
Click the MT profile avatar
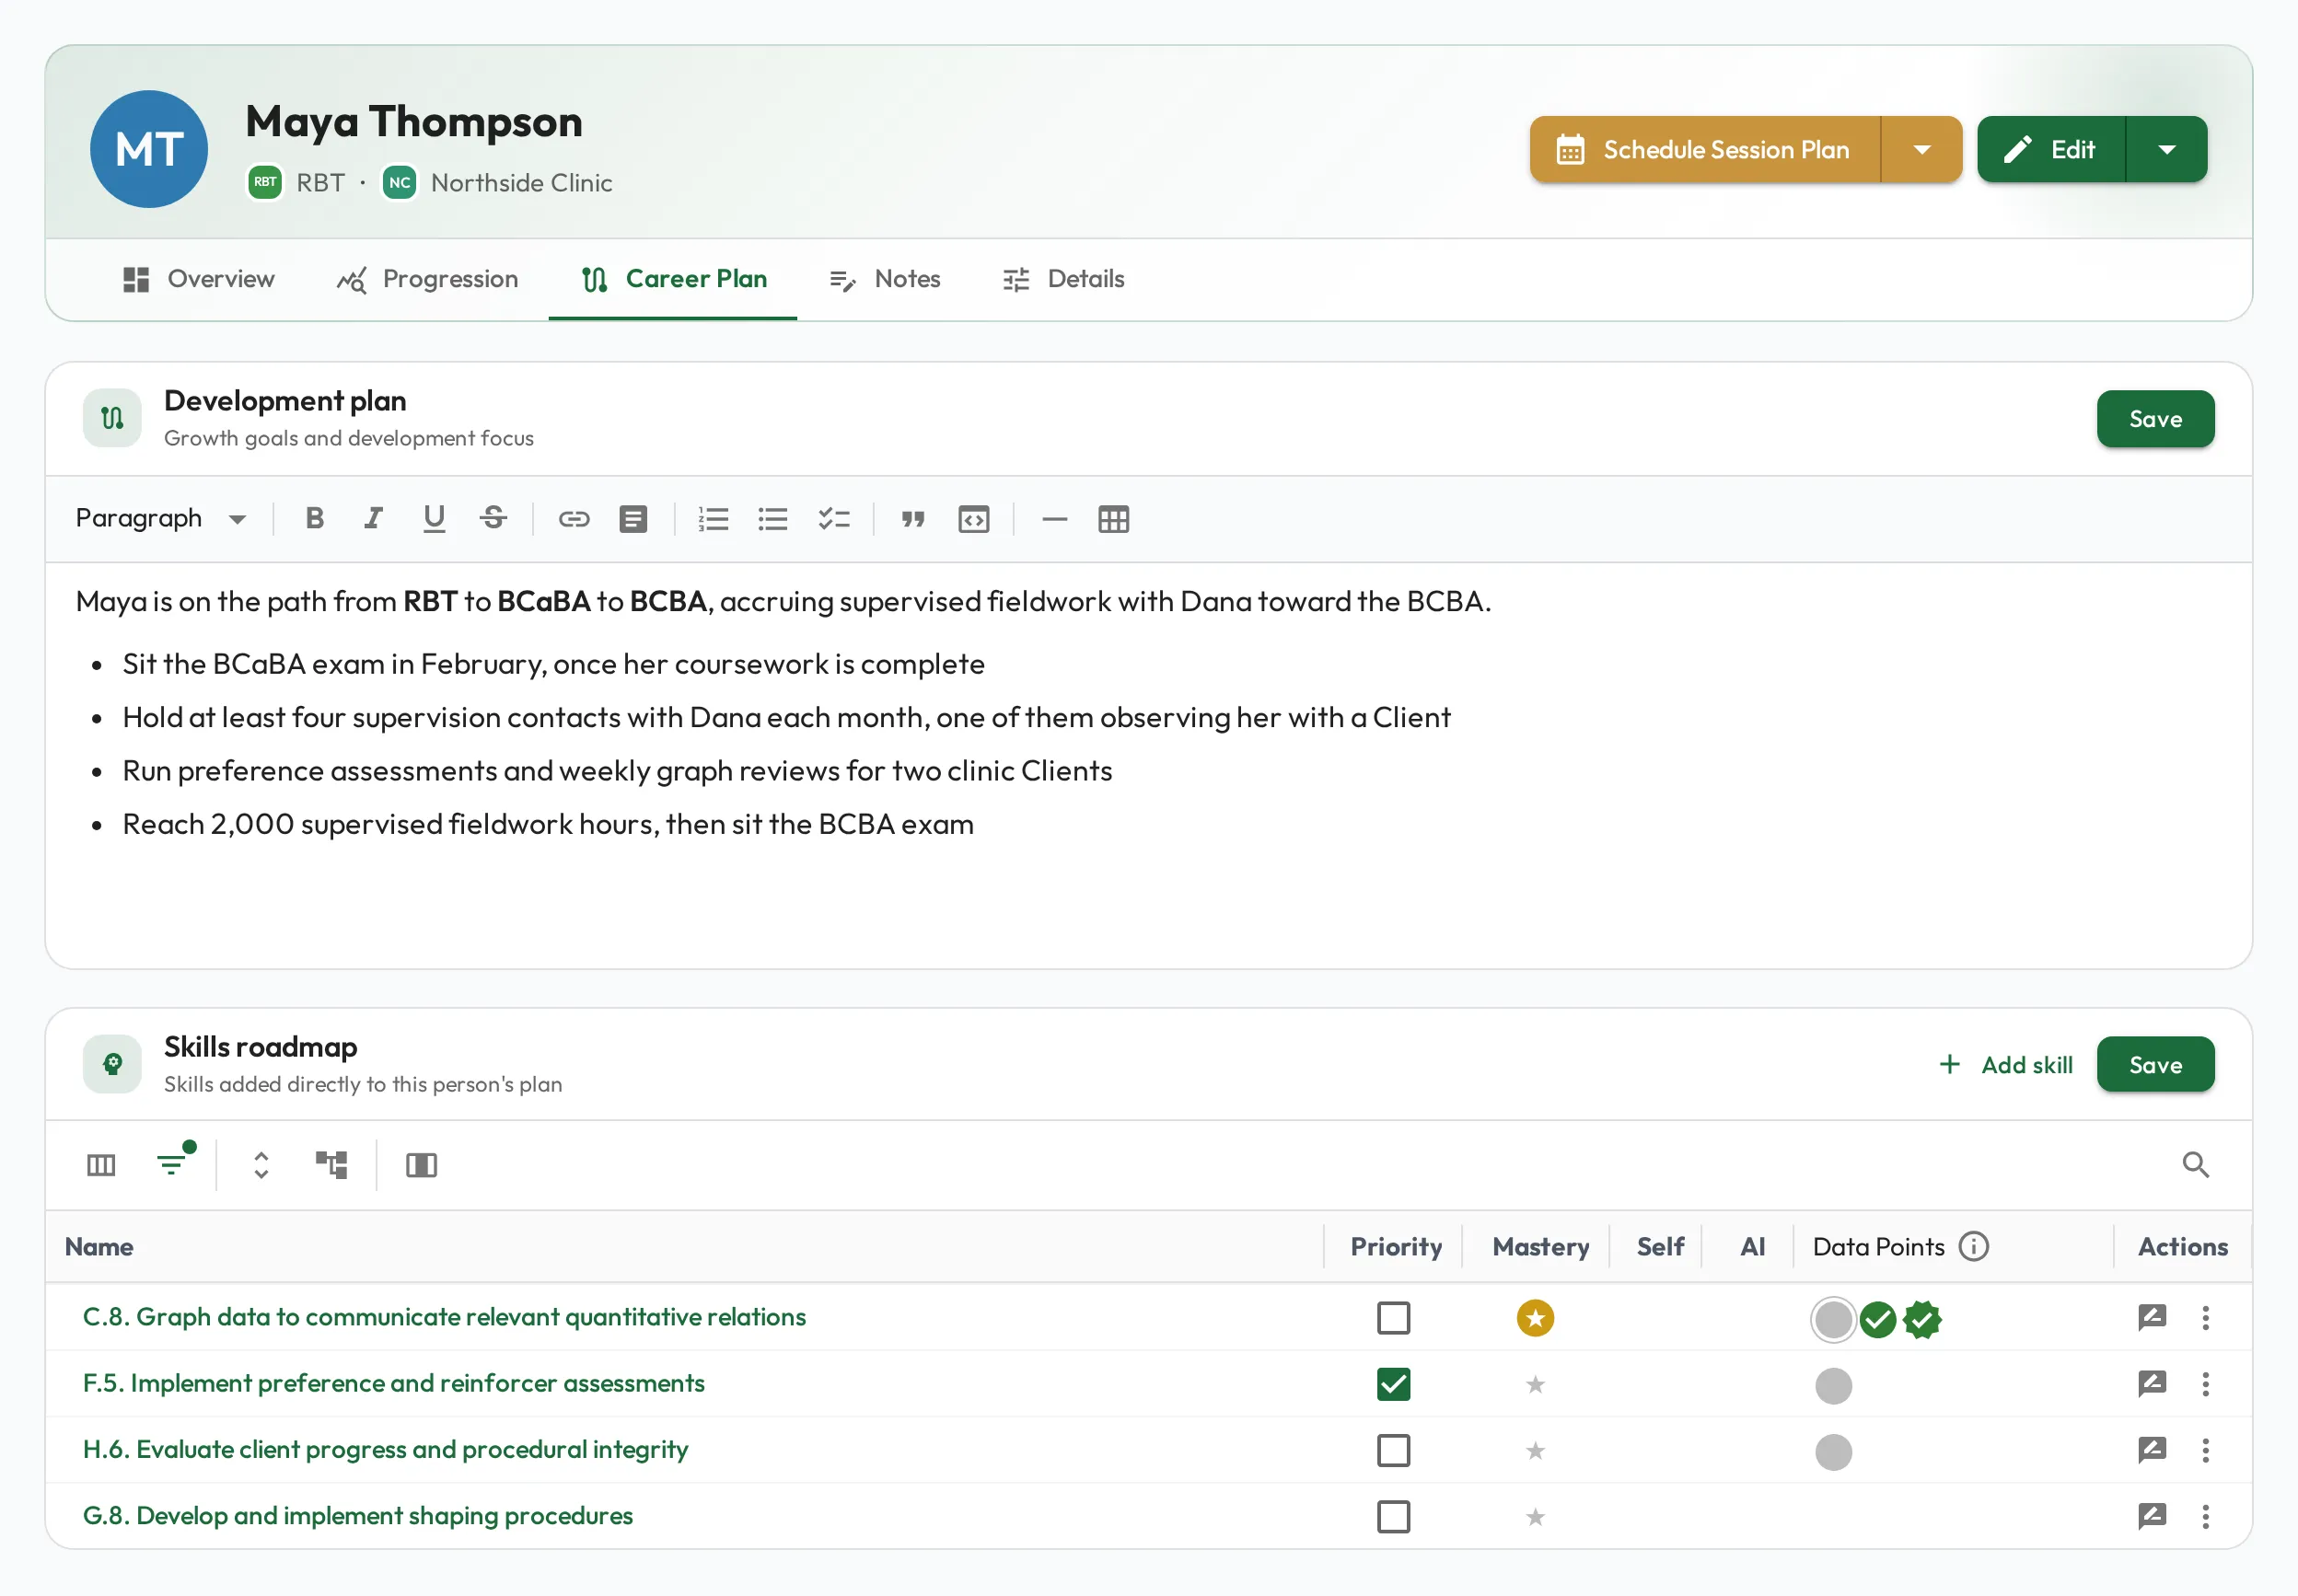[149, 149]
